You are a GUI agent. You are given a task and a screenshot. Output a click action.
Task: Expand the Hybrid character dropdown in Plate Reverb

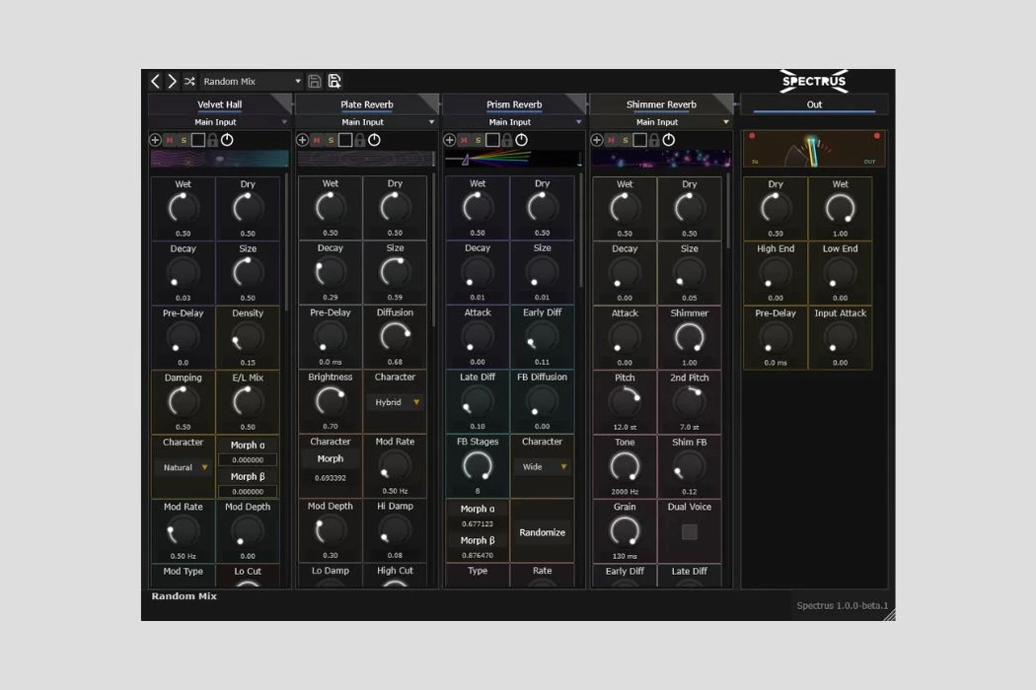click(x=395, y=402)
